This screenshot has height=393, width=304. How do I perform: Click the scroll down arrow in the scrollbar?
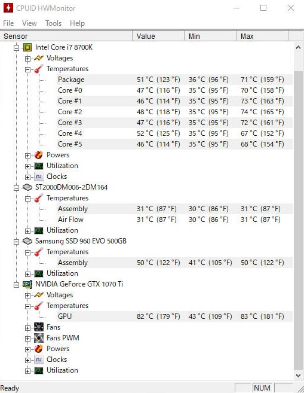[x=298, y=375]
